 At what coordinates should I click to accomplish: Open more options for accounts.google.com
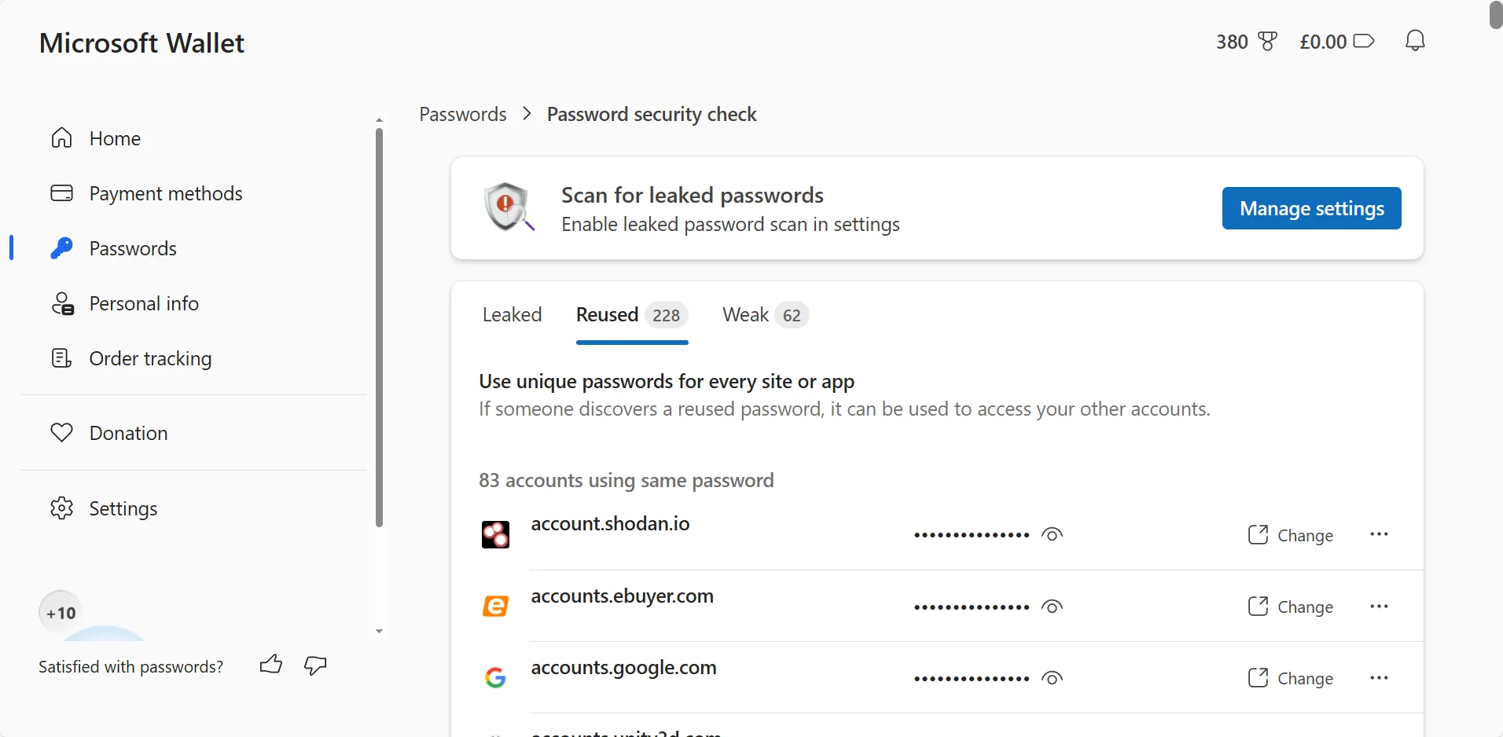[x=1380, y=678]
